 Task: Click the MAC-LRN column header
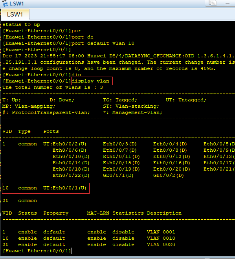(98, 213)
